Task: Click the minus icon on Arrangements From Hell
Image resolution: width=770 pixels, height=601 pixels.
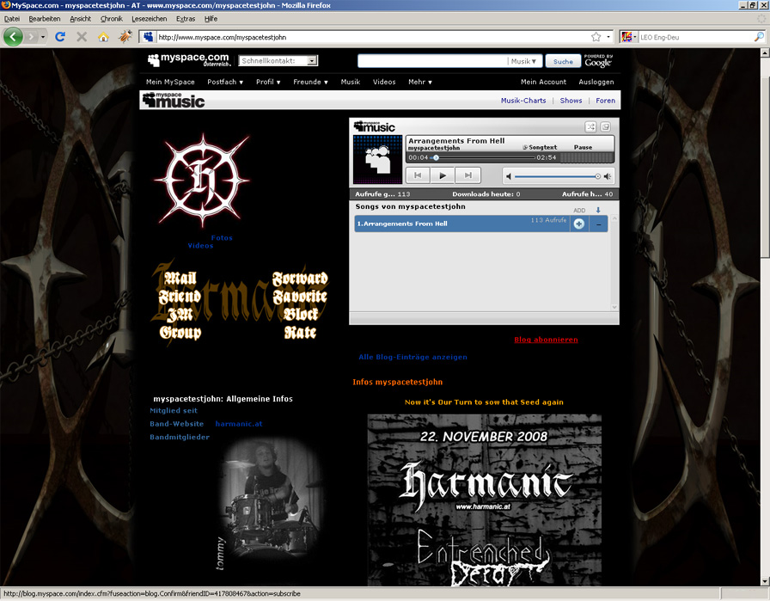Action: pos(599,224)
